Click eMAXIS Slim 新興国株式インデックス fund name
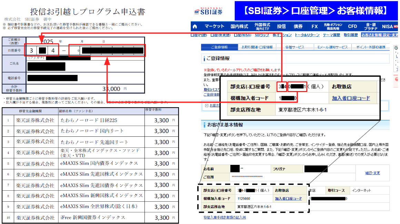 pyautogui.click(x=101, y=196)
